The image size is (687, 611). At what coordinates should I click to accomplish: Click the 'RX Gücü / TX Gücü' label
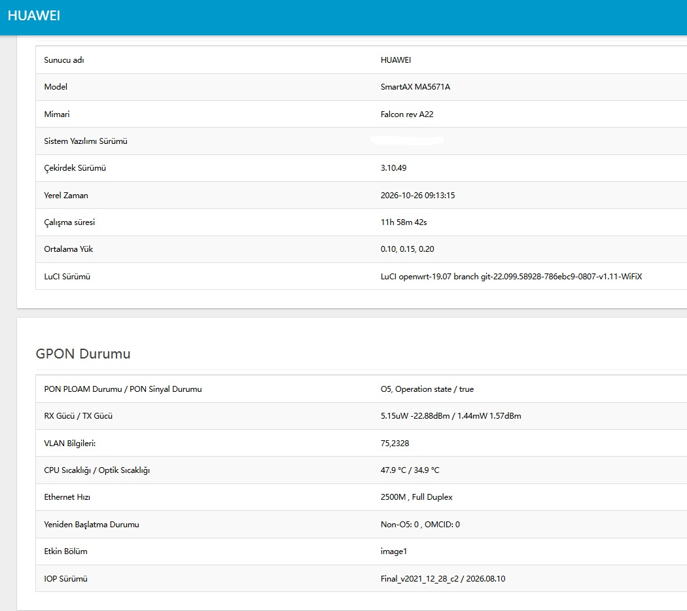point(79,415)
